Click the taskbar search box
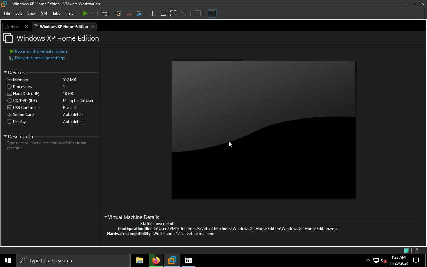Screen dimensions: 427x267 73,260
